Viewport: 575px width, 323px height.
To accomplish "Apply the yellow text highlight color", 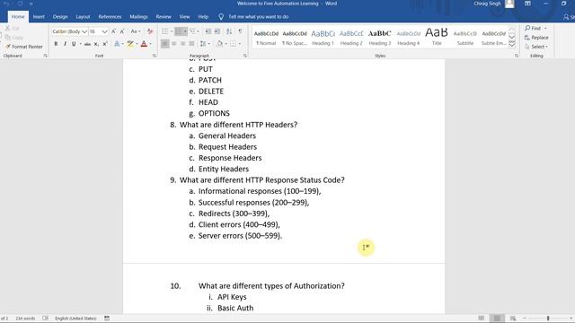I will [x=130, y=44].
